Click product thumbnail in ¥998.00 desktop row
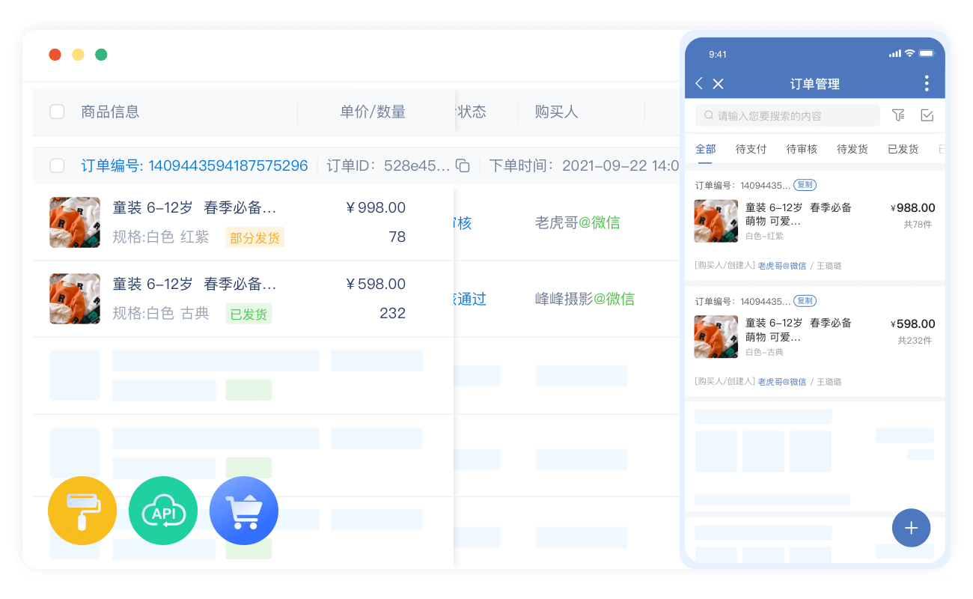The height and width of the screenshot is (599, 973). 75,222
